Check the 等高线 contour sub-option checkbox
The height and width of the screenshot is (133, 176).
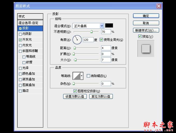click(24, 57)
